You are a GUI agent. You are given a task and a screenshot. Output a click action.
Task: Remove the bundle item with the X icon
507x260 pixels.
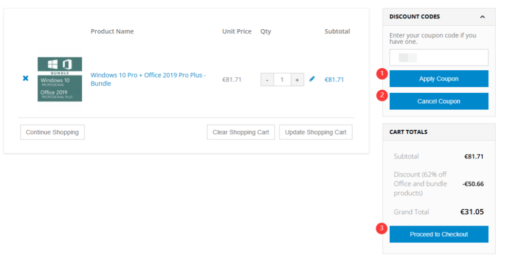click(x=26, y=78)
